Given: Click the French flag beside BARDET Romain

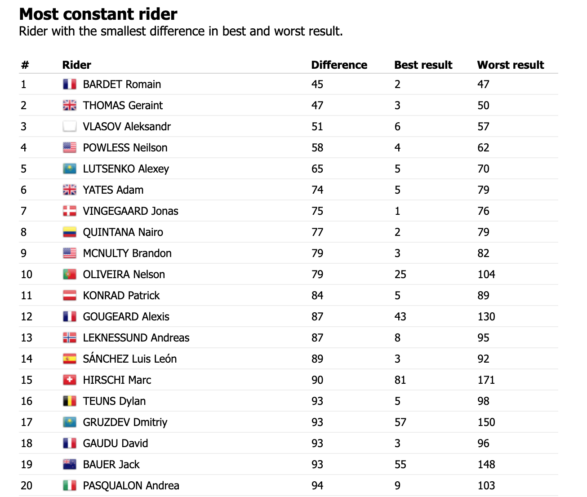Looking at the screenshot, I should (69, 84).
